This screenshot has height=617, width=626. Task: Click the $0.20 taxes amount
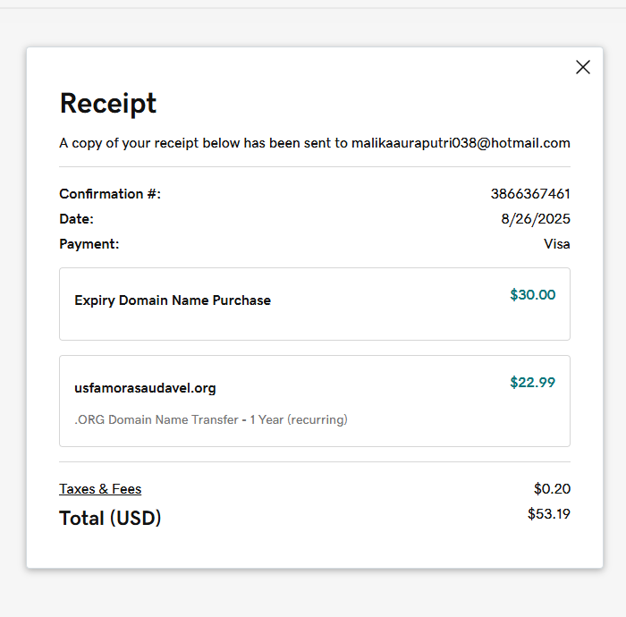click(552, 489)
